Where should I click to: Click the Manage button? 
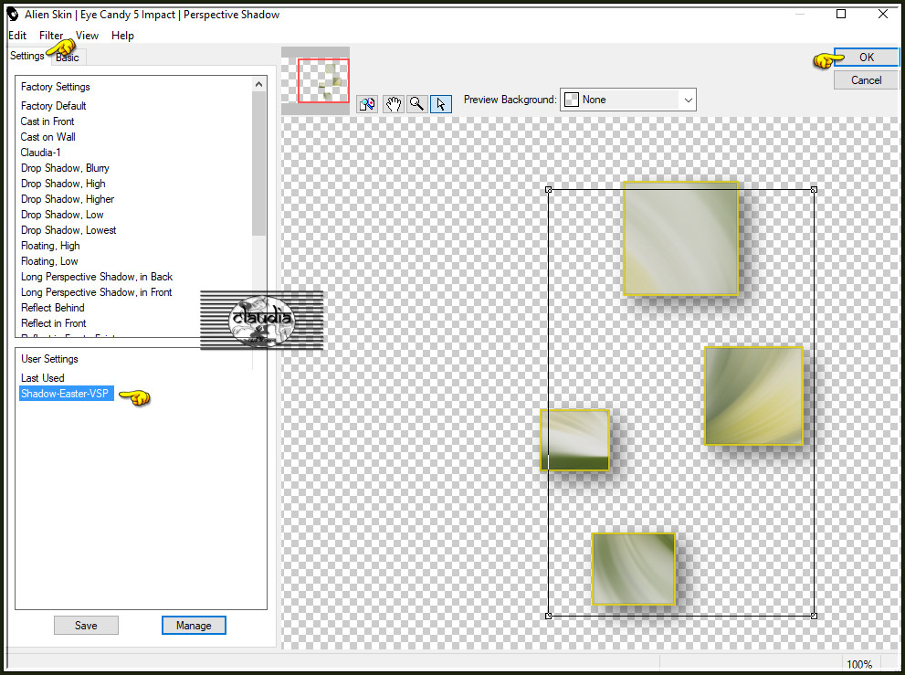coord(194,626)
